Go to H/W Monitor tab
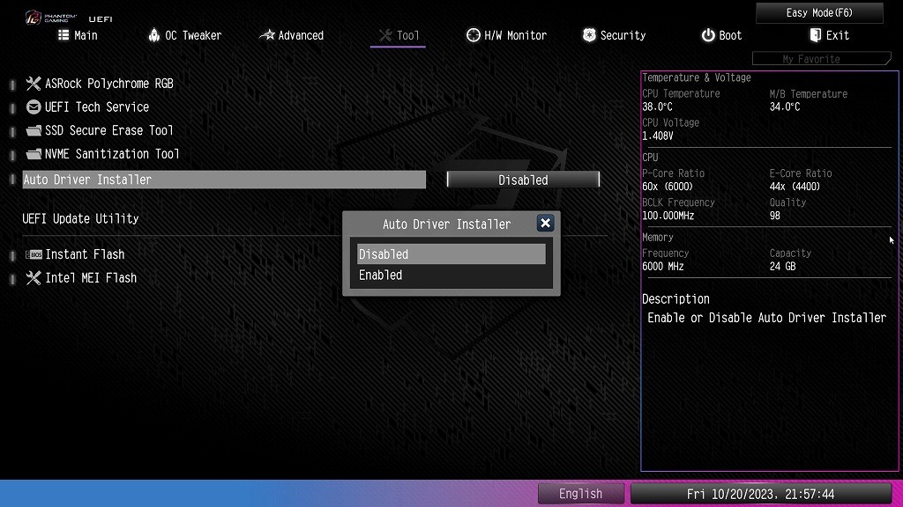The height and width of the screenshot is (507, 903). point(506,35)
